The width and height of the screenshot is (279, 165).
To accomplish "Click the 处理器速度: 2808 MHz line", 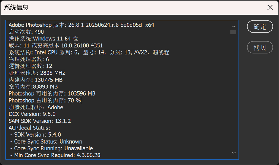I will pyautogui.click(x=37, y=73).
